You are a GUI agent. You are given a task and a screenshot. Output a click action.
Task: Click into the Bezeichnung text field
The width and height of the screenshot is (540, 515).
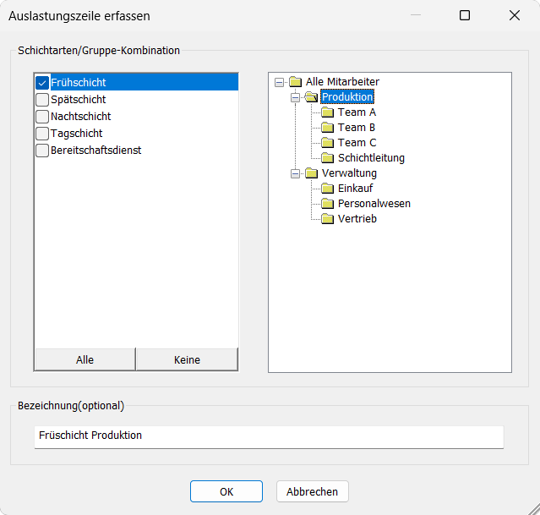click(269, 437)
